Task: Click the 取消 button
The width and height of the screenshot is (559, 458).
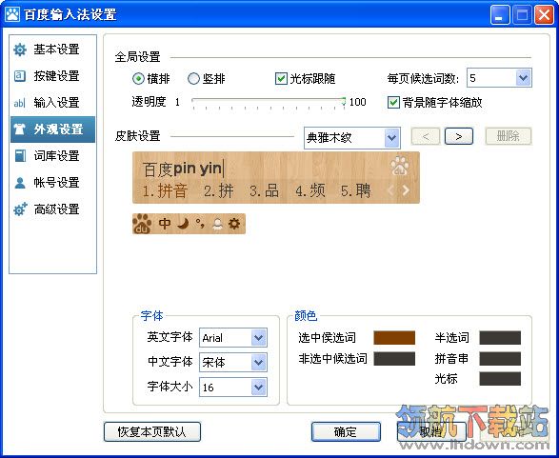Action: coord(431,431)
